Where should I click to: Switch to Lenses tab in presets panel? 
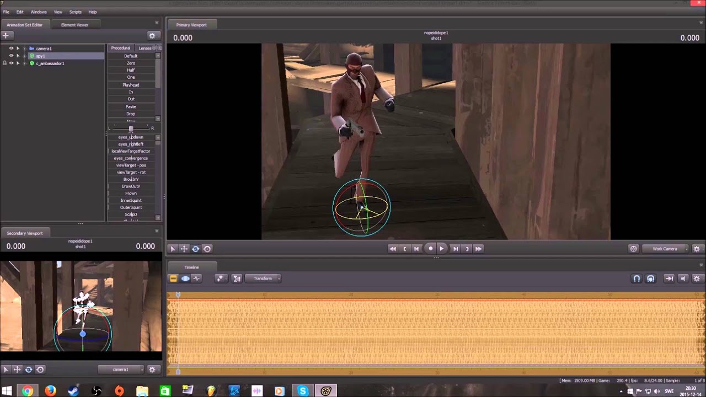145,48
